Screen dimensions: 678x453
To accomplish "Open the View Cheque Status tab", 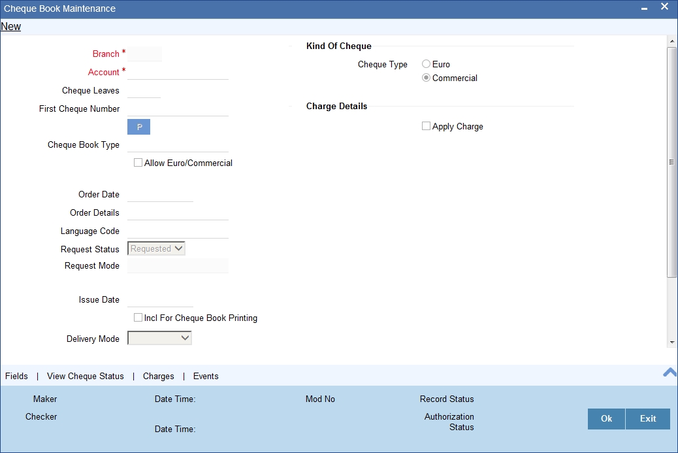I will 86,376.
